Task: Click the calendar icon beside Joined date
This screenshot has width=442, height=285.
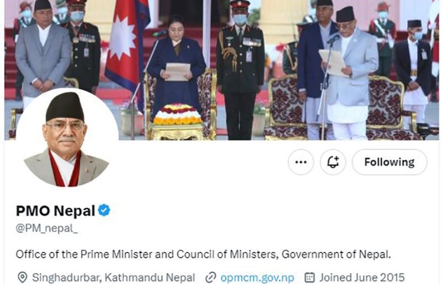Action: pyautogui.click(x=309, y=278)
